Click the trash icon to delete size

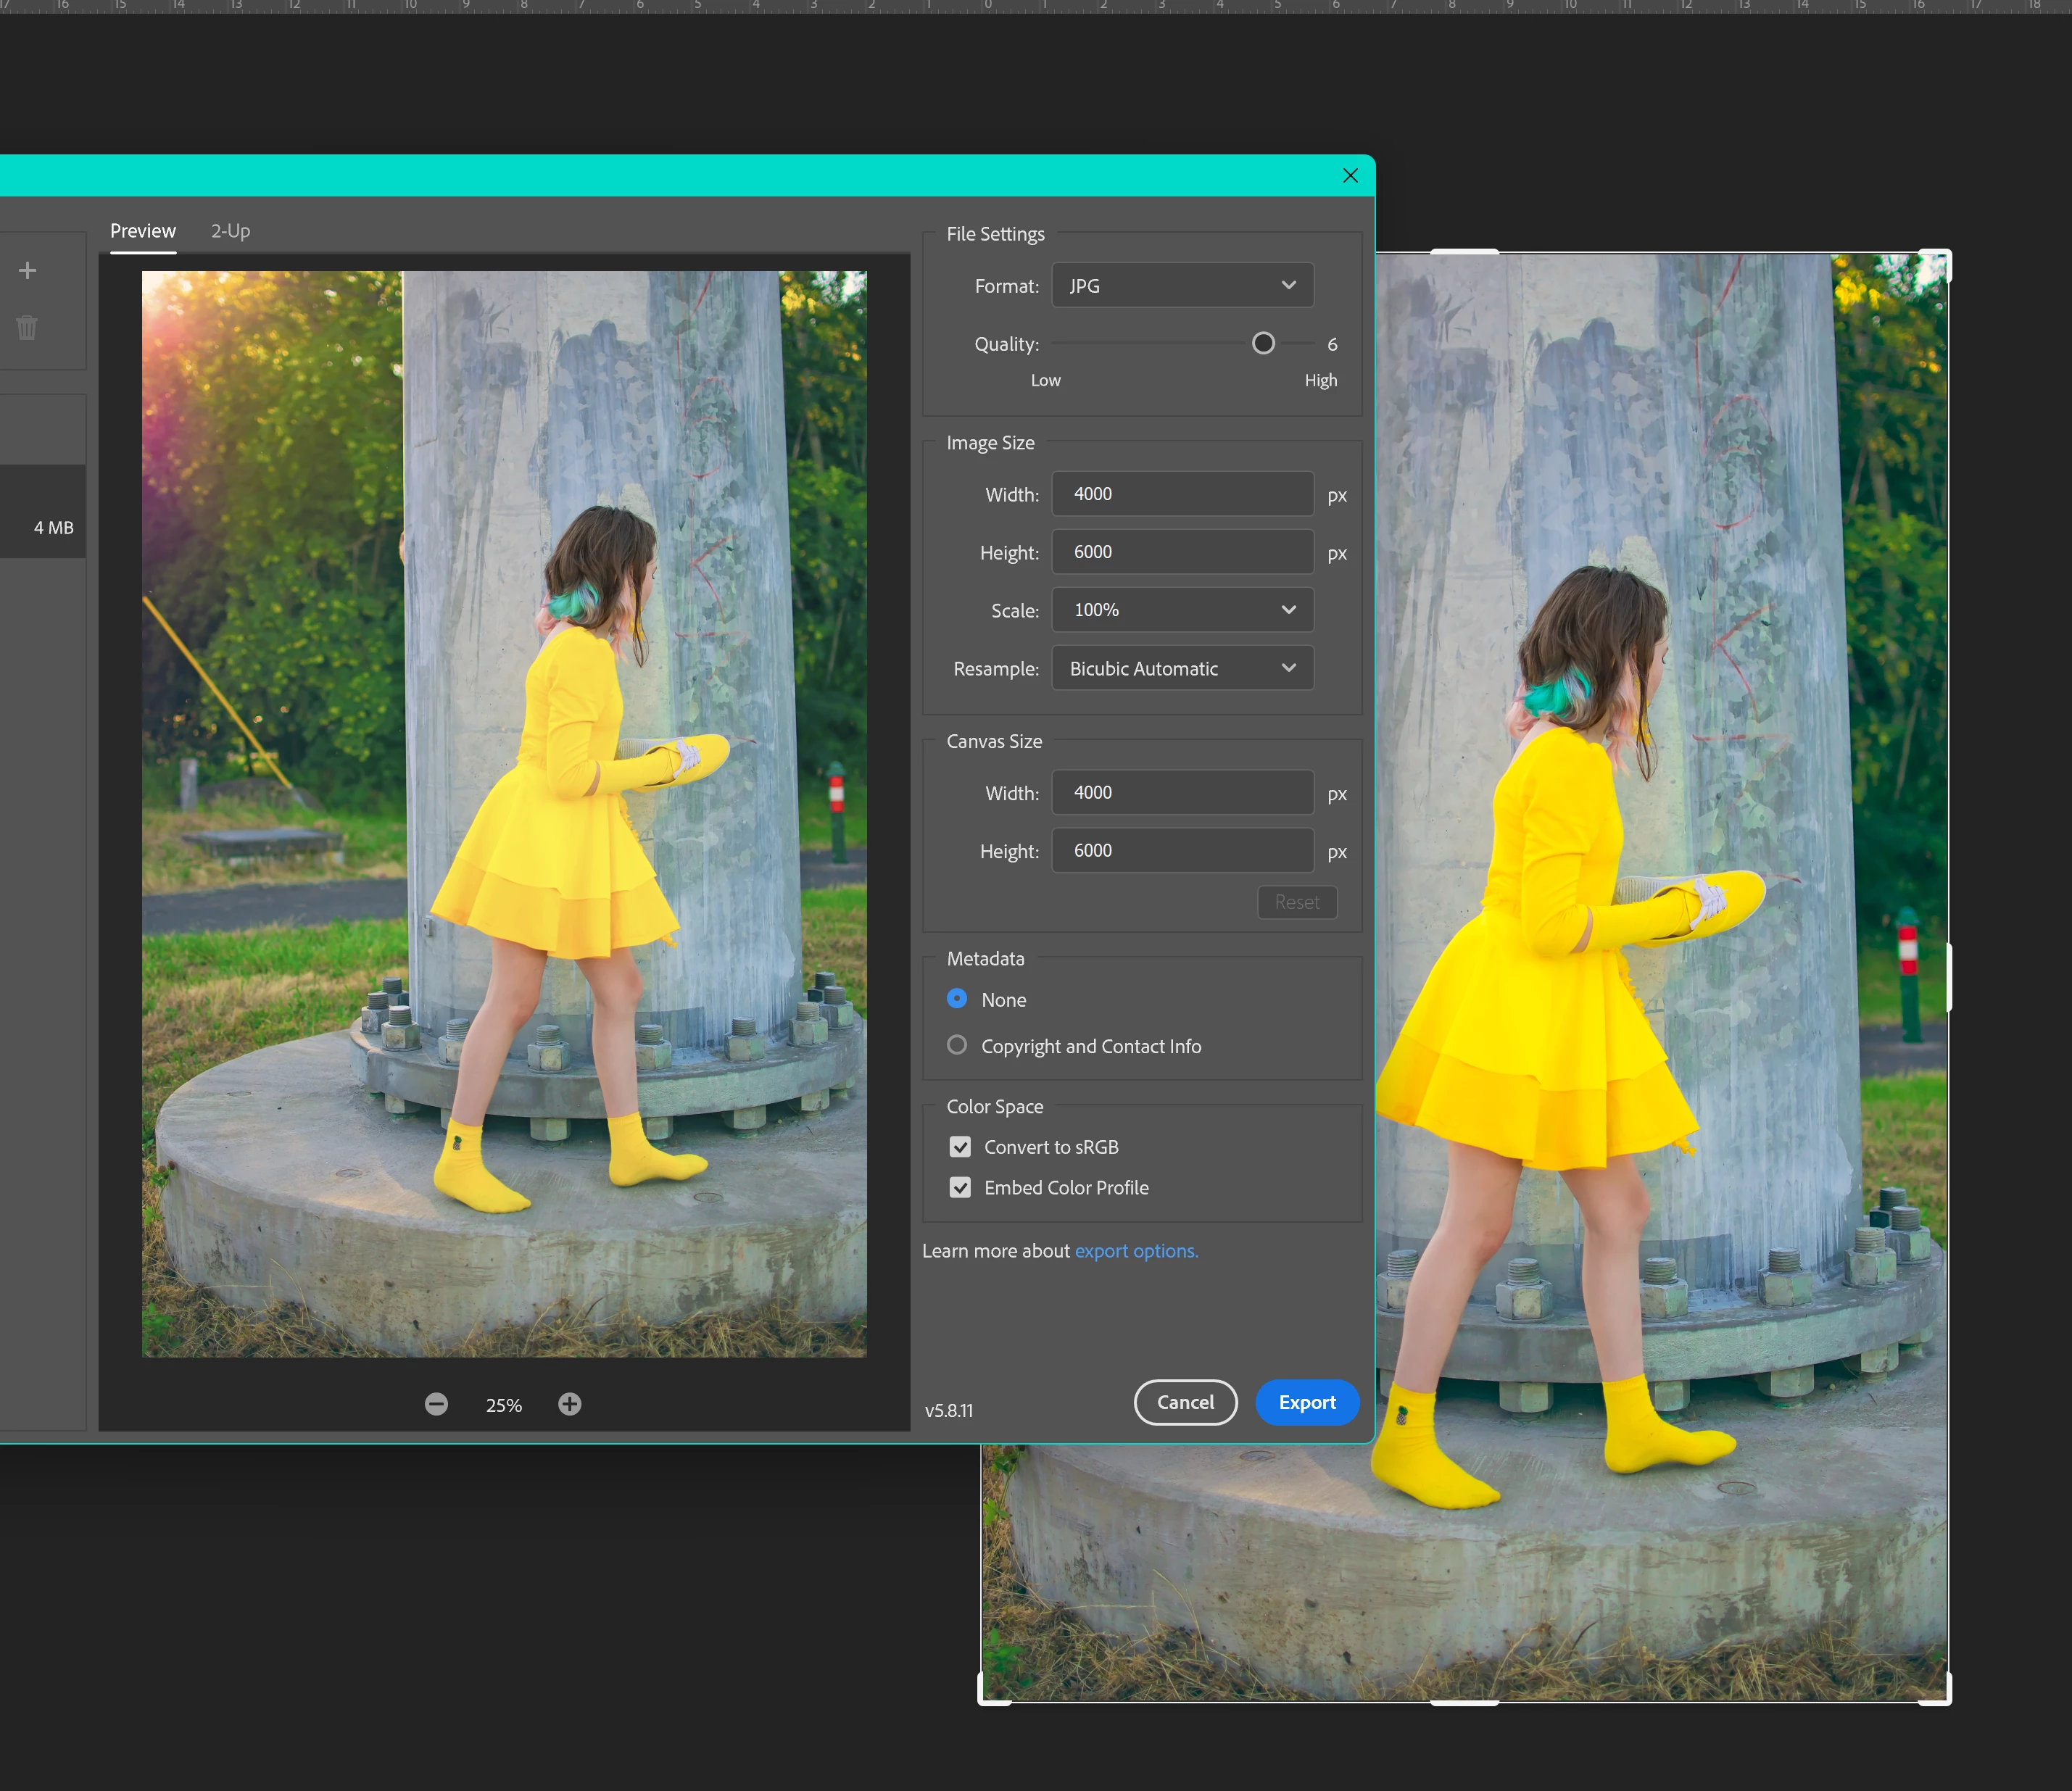click(x=27, y=327)
